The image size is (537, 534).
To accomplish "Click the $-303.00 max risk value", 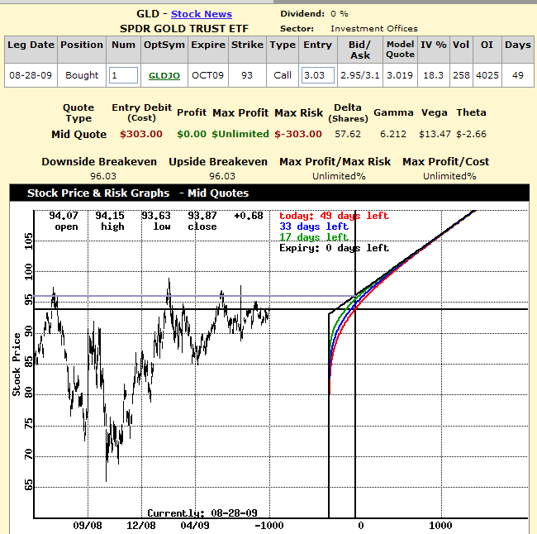I will point(298,134).
